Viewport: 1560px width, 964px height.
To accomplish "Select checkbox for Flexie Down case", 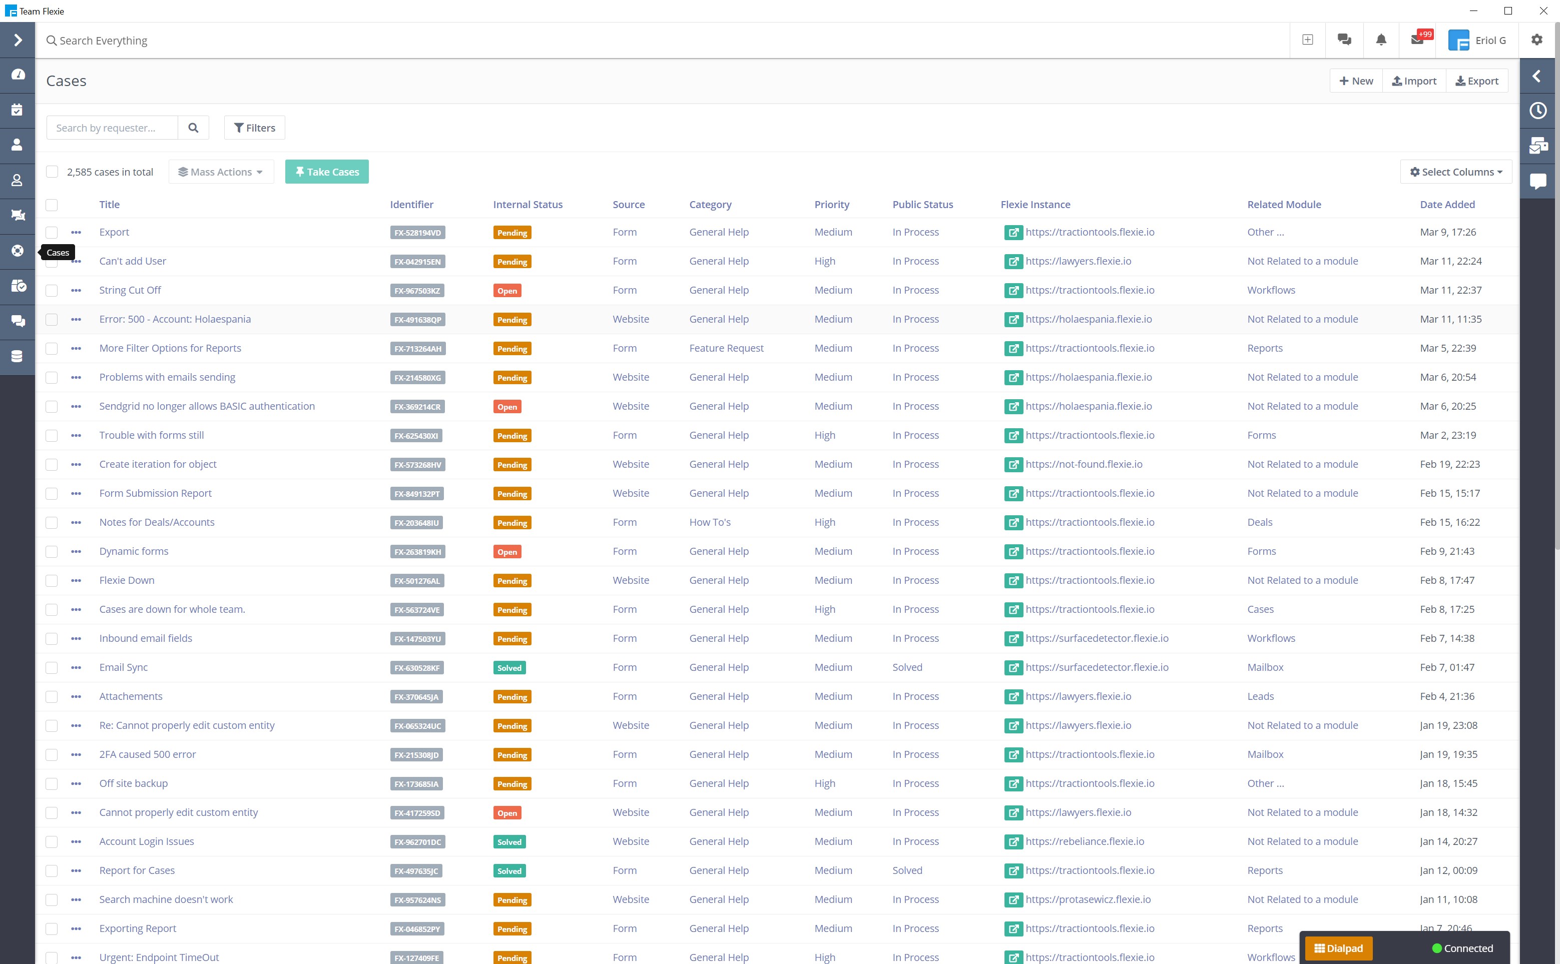I will click(x=52, y=581).
